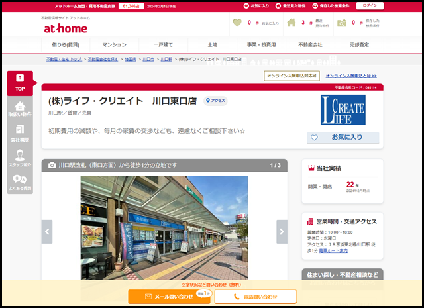
Task: Open スタッフ紹介 in side navigation
Action: click(20, 158)
